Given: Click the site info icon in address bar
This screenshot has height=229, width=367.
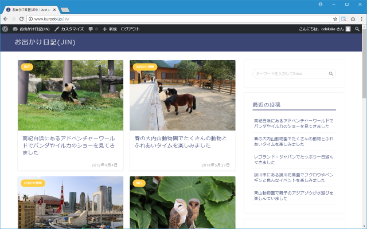Looking at the screenshot, I should click(x=30, y=19).
